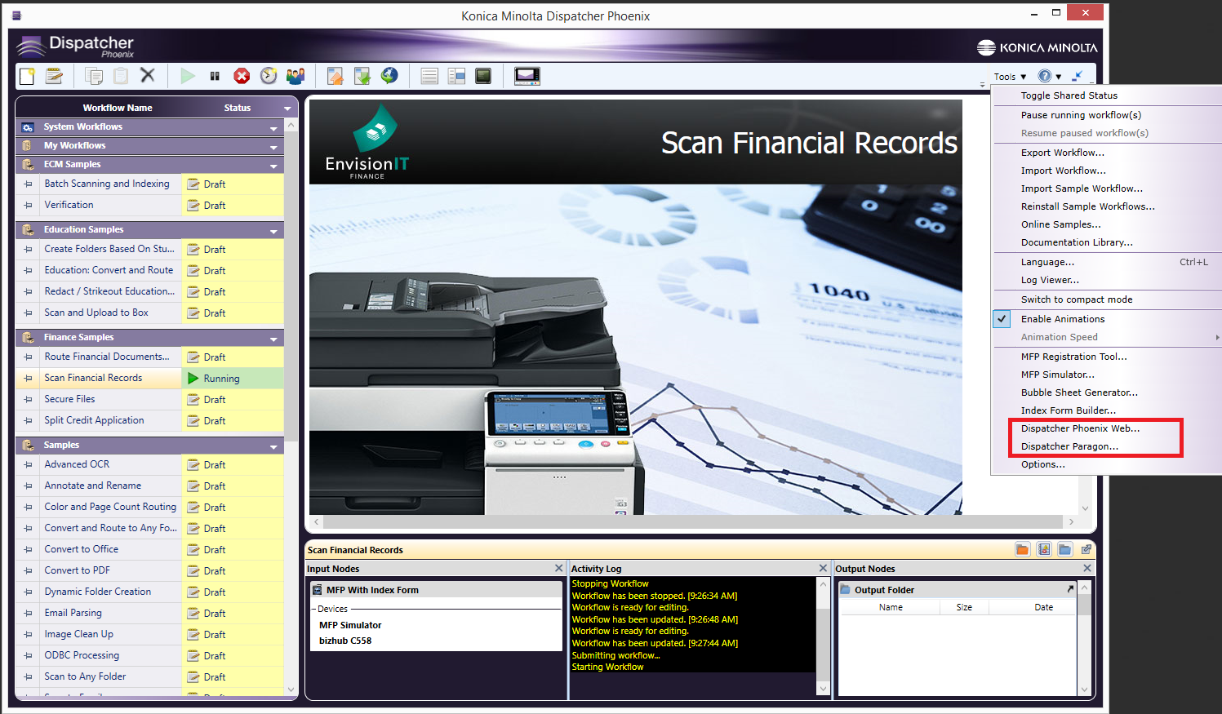Expand the Output Folder node arrow
This screenshot has width=1222, height=714.
pyautogui.click(x=1070, y=589)
